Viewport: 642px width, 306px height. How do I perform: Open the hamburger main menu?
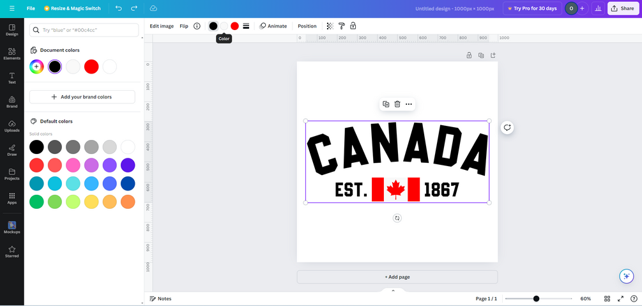click(12, 8)
